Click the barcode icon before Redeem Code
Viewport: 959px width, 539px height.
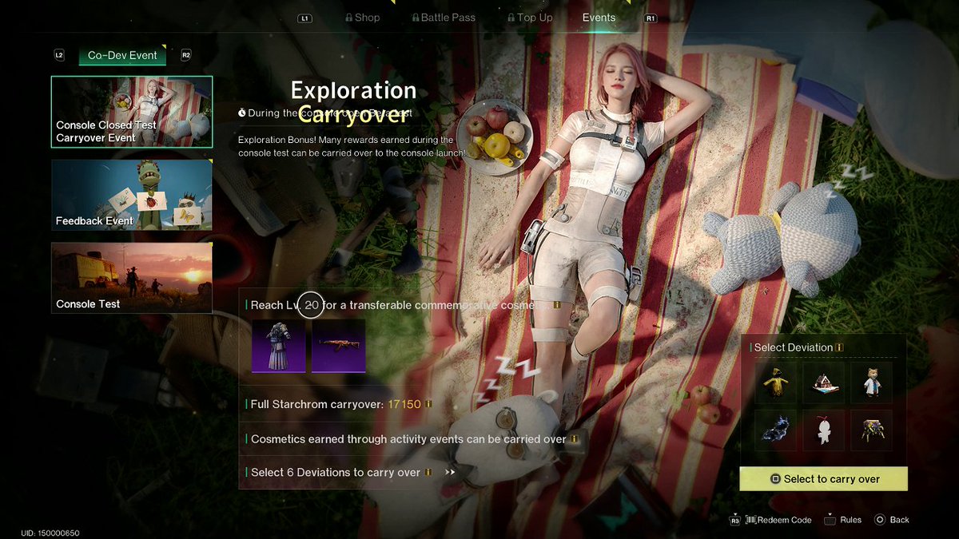point(751,520)
